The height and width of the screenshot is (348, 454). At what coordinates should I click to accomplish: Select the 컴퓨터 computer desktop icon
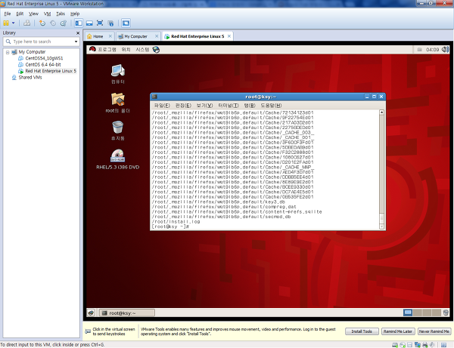[x=118, y=74]
